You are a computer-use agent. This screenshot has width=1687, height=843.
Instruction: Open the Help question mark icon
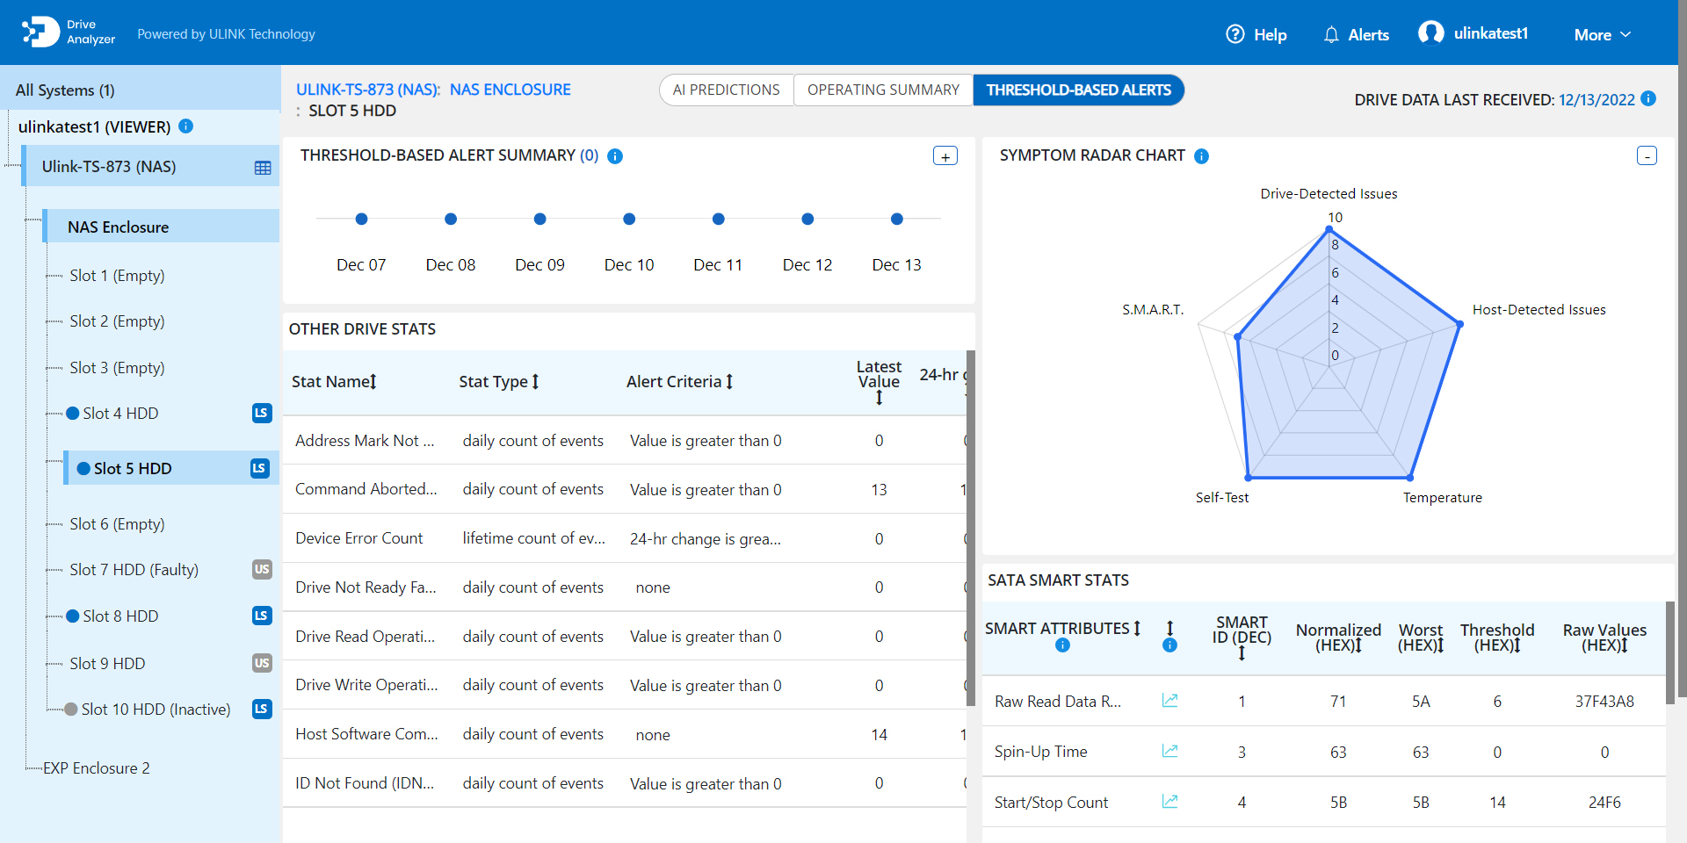pos(1235,34)
